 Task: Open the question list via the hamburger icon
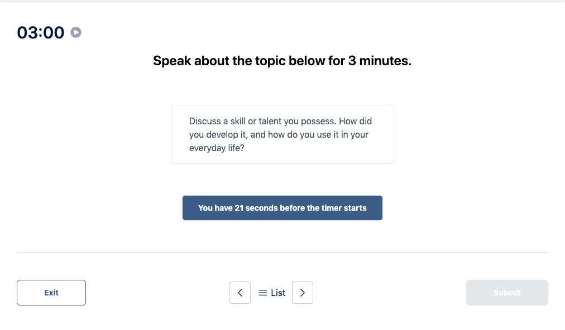263,292
